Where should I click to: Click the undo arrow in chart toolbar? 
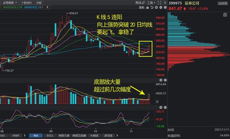click(152, 7)
